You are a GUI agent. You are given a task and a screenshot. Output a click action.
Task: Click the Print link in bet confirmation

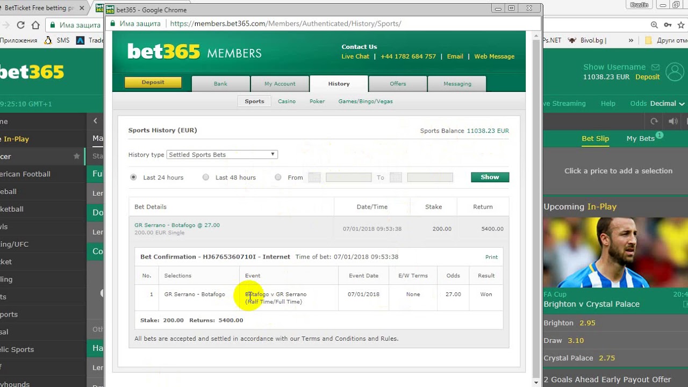point(491,257)
